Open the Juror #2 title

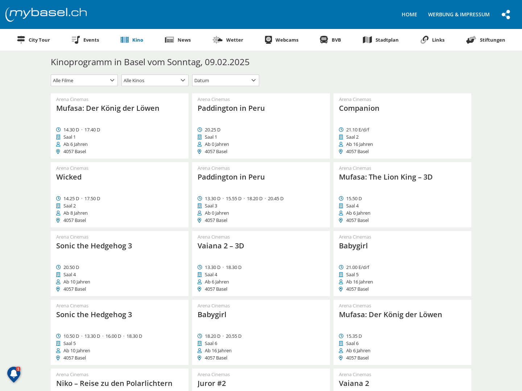click(x=212, y=383)
